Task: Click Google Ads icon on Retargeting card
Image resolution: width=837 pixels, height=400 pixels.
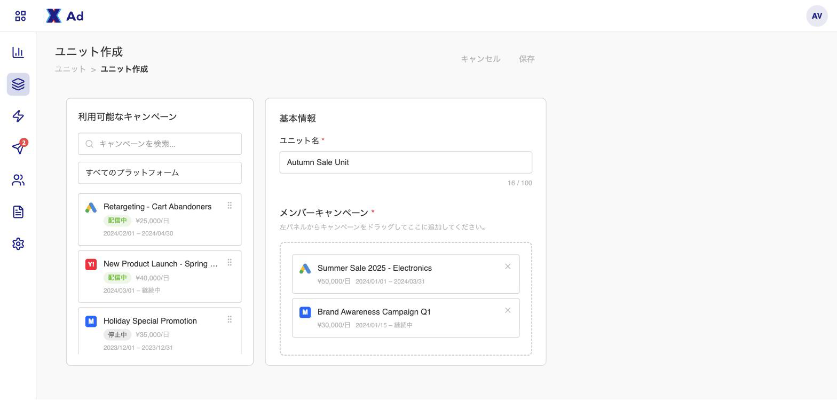Action: click(x=91, y=207)
